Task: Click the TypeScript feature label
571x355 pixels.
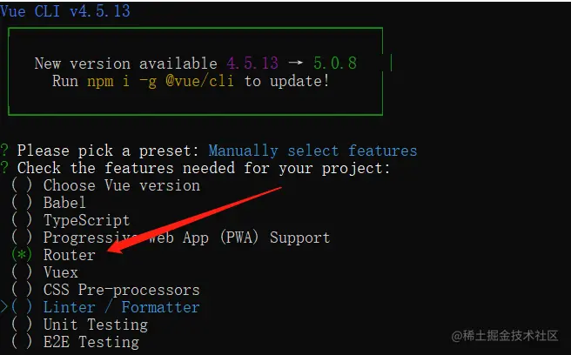Action: pyautogui.click(x=86, y=220)
